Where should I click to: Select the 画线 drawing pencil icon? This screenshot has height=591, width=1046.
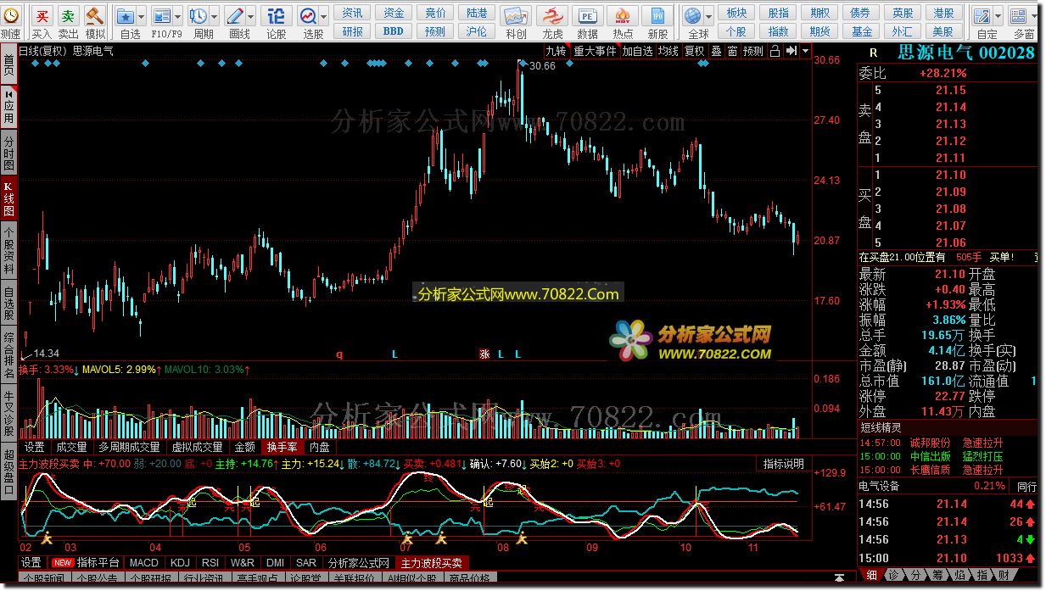[235, 15]
